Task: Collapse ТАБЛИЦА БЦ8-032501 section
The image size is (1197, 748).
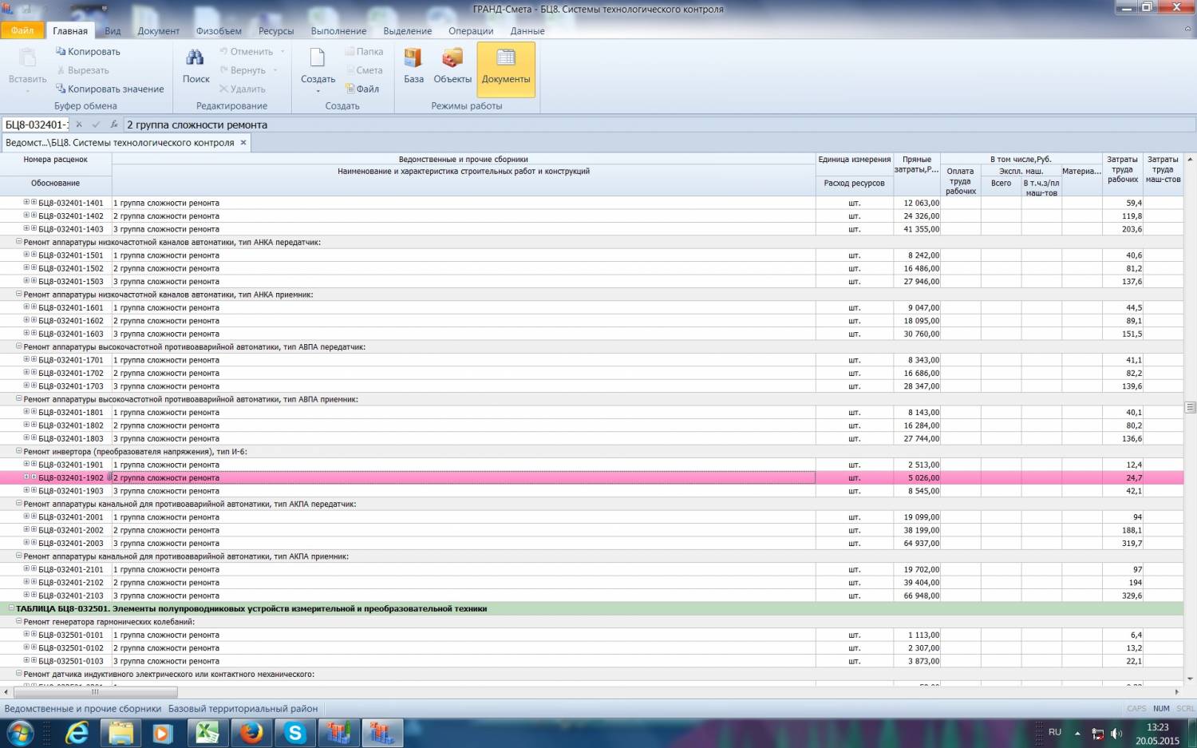Action: click(11, 608)
